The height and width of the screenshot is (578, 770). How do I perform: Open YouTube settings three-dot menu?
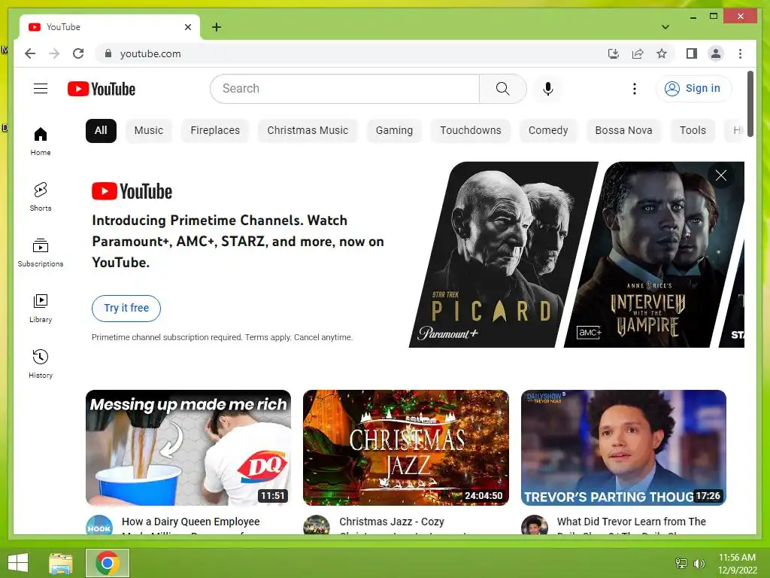point(635,89)
